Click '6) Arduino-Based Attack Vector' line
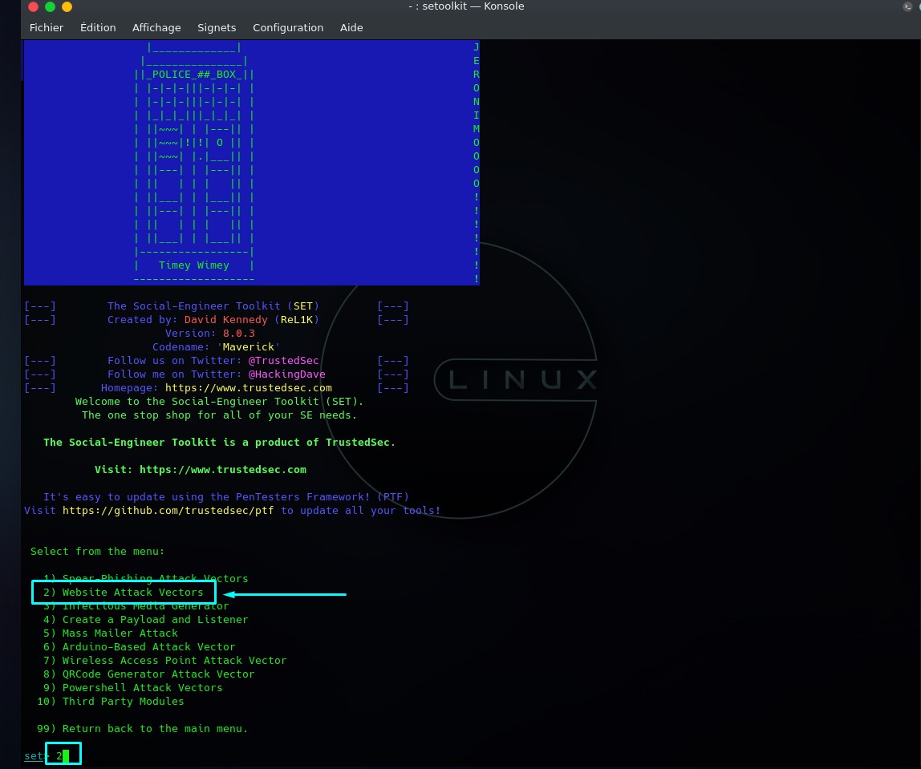The image size is (921, 769). (140, 647)
